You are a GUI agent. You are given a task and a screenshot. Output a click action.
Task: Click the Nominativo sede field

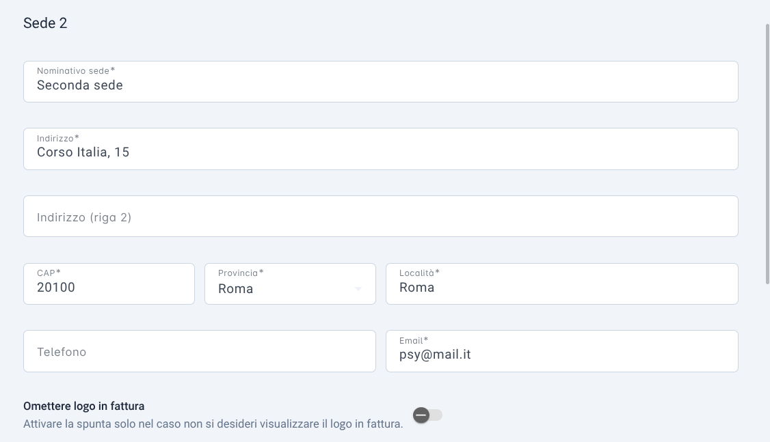click(381, 82)
